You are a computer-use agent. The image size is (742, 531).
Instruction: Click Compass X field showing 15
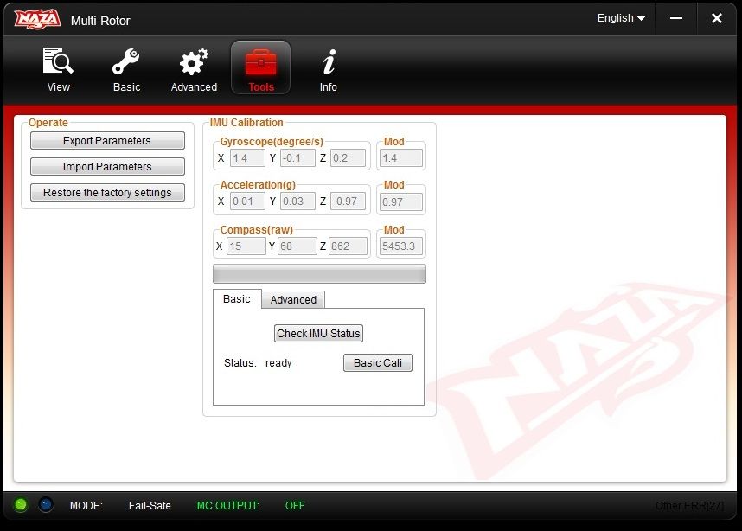[246, 246]
